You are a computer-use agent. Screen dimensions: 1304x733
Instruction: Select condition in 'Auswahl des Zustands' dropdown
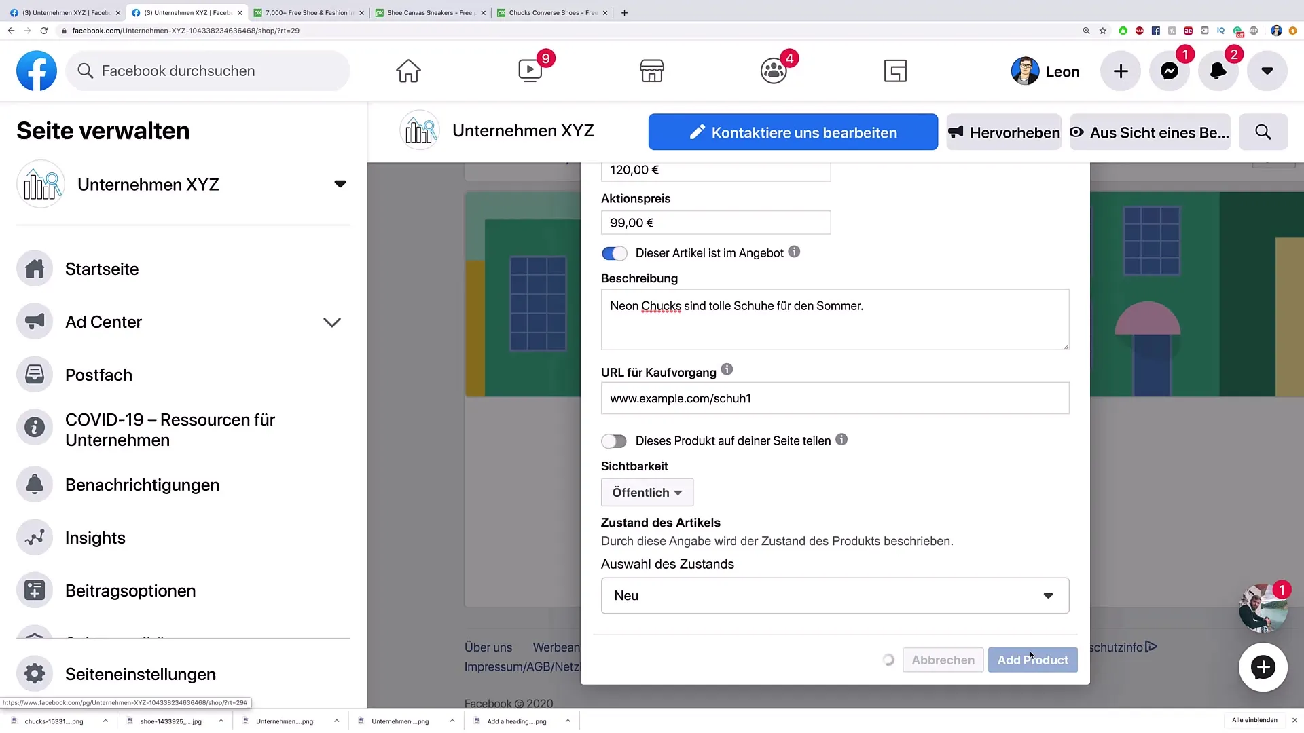click(831, 595)
